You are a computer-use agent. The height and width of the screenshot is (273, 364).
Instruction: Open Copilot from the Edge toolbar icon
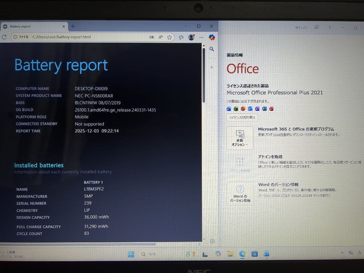[x=212, y=37]
